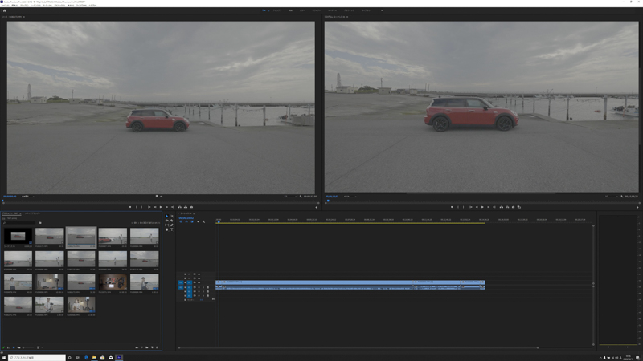Viewport: 643px width, 361px height.
Task: Adjust Project panel thumbnail zoom slider
Action: (x=28, y=347)
